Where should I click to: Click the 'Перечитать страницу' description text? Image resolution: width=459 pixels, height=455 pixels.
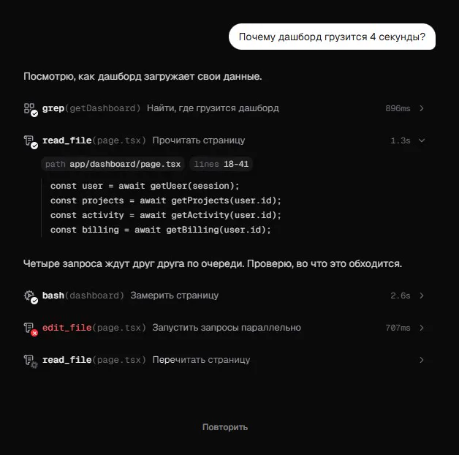point(202,360)
